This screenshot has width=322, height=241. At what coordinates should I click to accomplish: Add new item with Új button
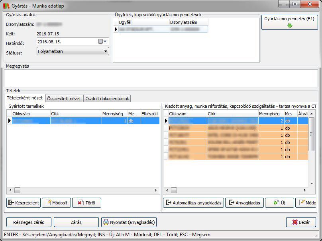tap(279, 203)
